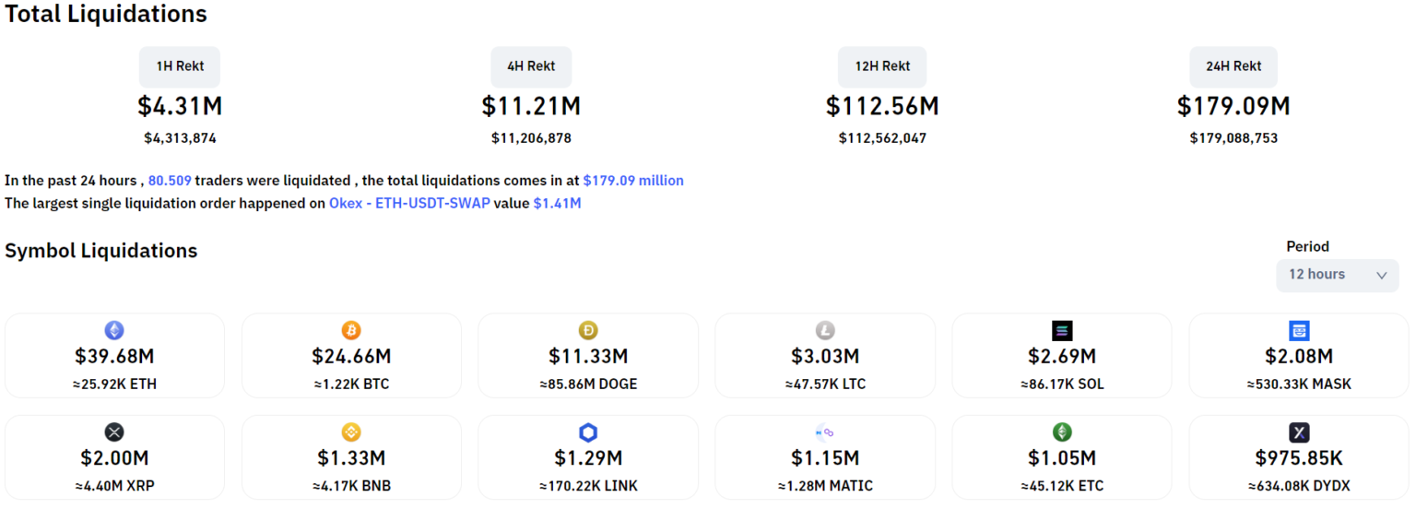This screenshot has width=1416, height=509.
Task: Click the Bitcoin coin icon
Action: (351, 330)
